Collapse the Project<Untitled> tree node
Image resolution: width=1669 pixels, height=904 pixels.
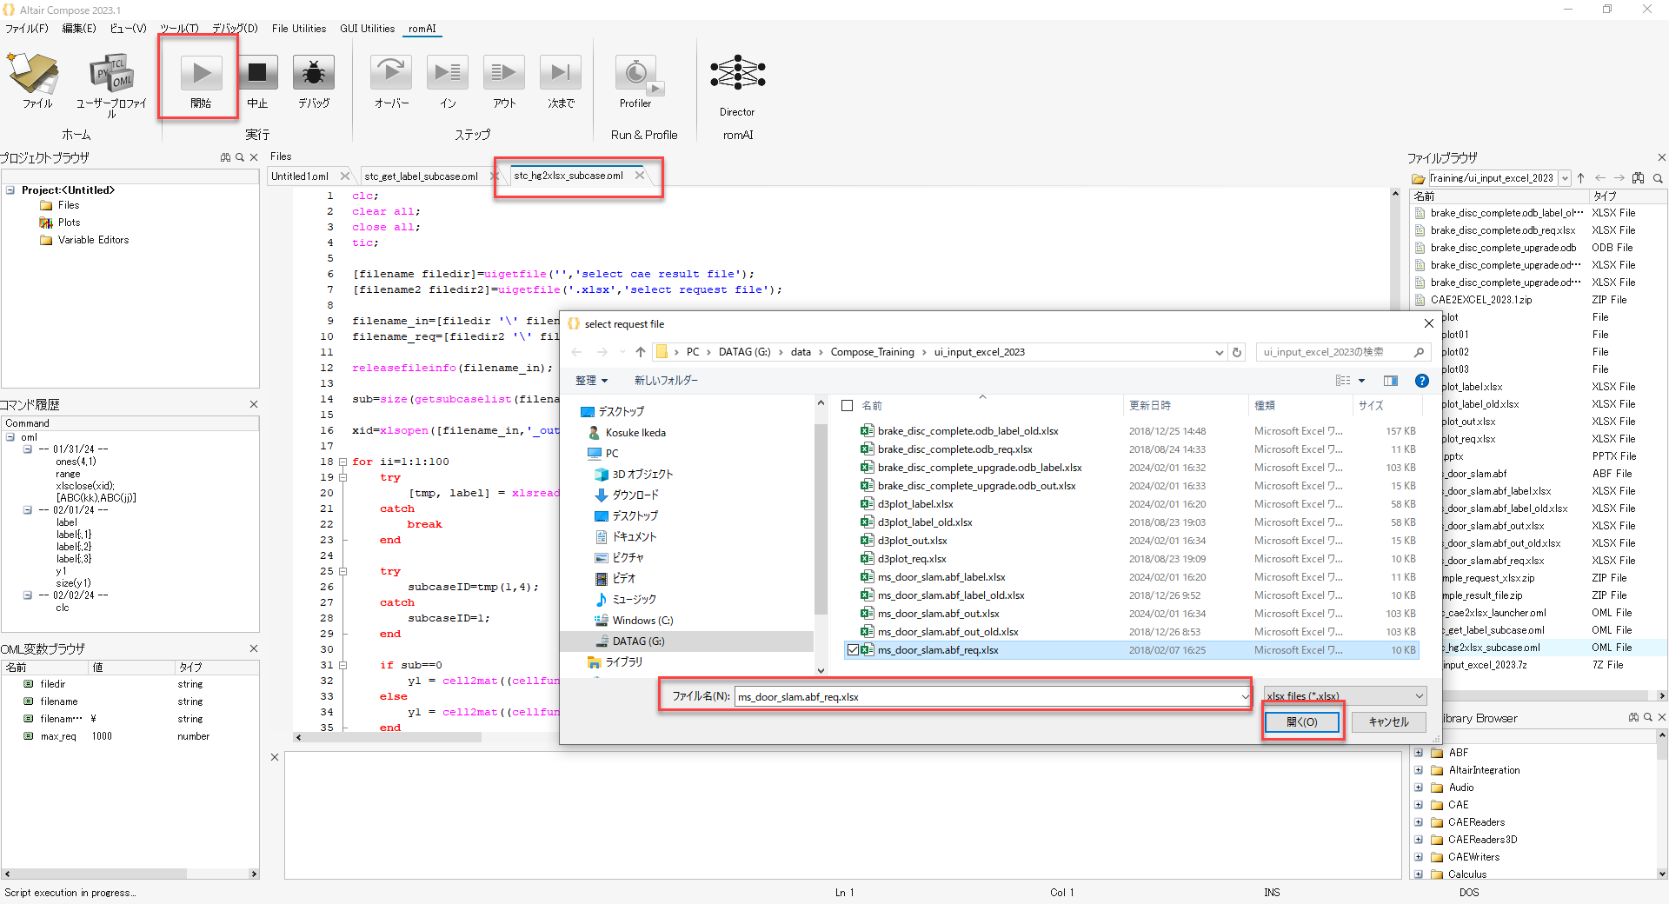[x=10, y=189]
